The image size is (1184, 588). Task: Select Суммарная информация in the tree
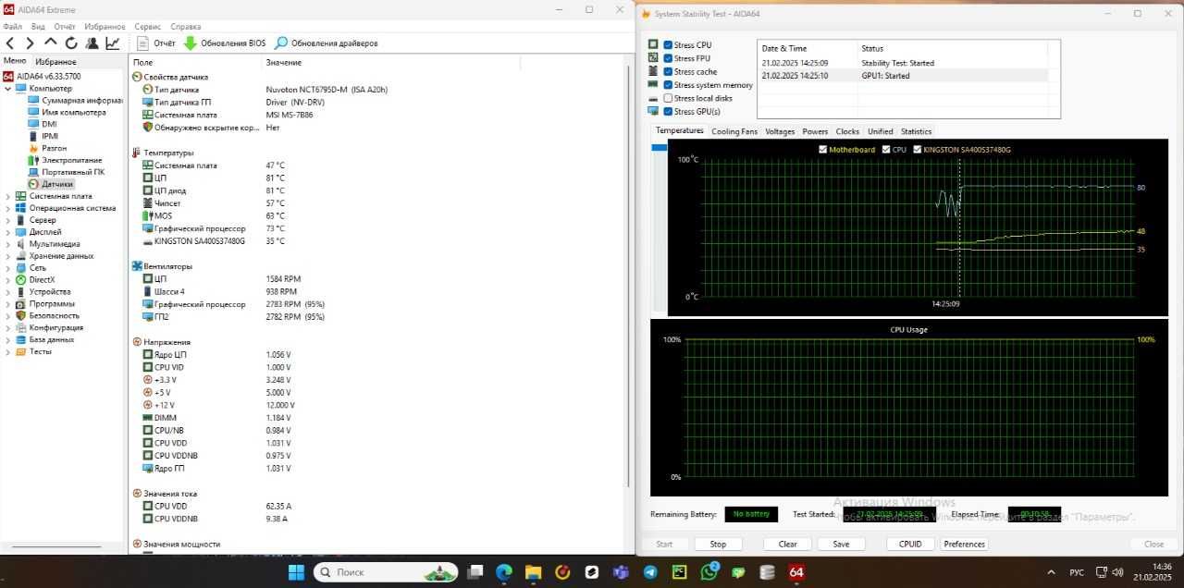(x=76, y=100)
